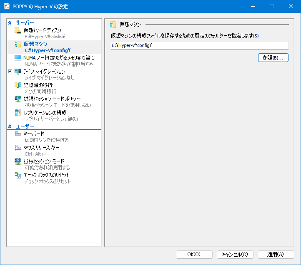Click the 仮想マシン header icon in right pane

point(113,25)
